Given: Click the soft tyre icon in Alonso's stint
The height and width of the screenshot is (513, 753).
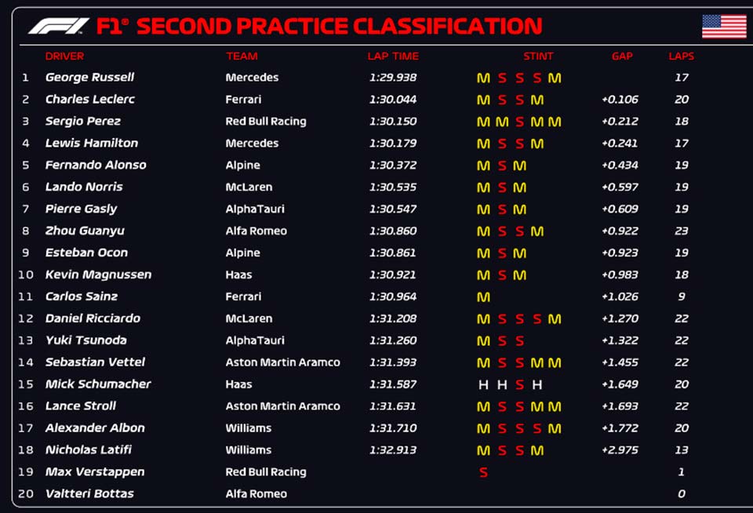Looking at the screenshot, I should (502, 166).
